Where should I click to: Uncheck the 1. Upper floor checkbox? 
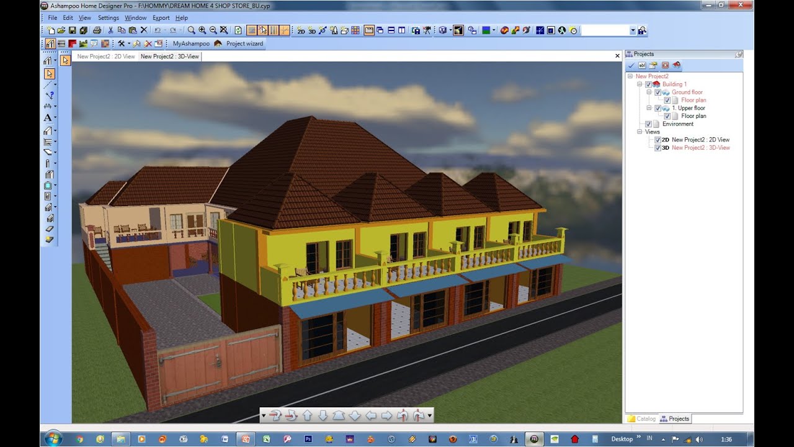point(658,108)
